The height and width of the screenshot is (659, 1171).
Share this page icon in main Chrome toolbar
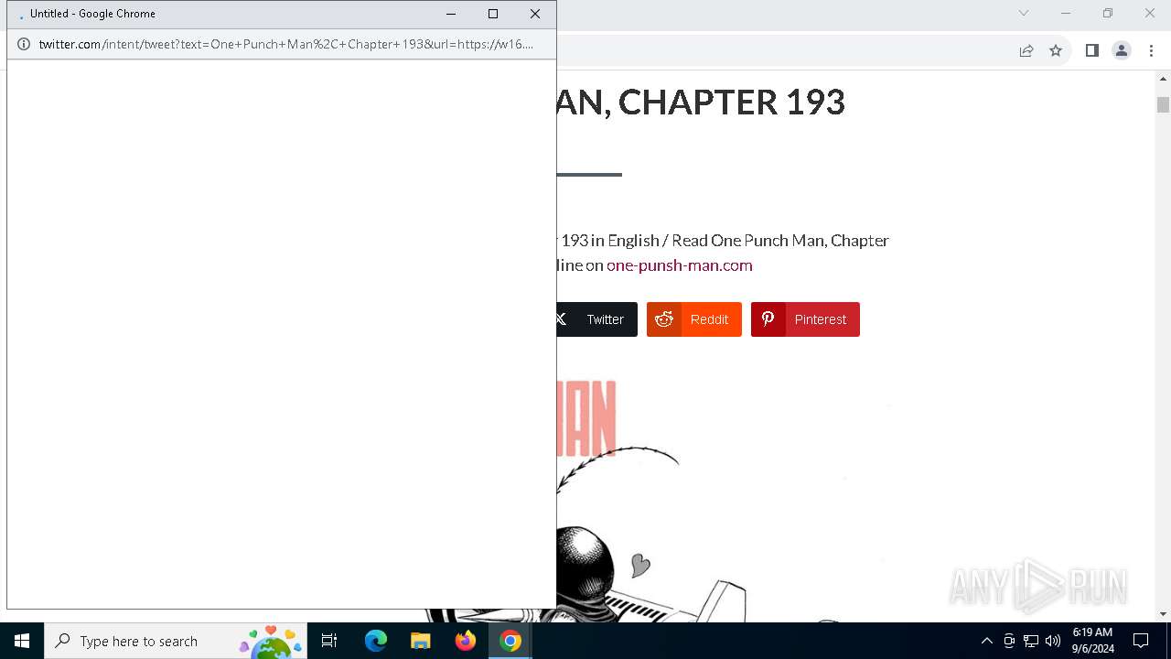click(1026, 50)
